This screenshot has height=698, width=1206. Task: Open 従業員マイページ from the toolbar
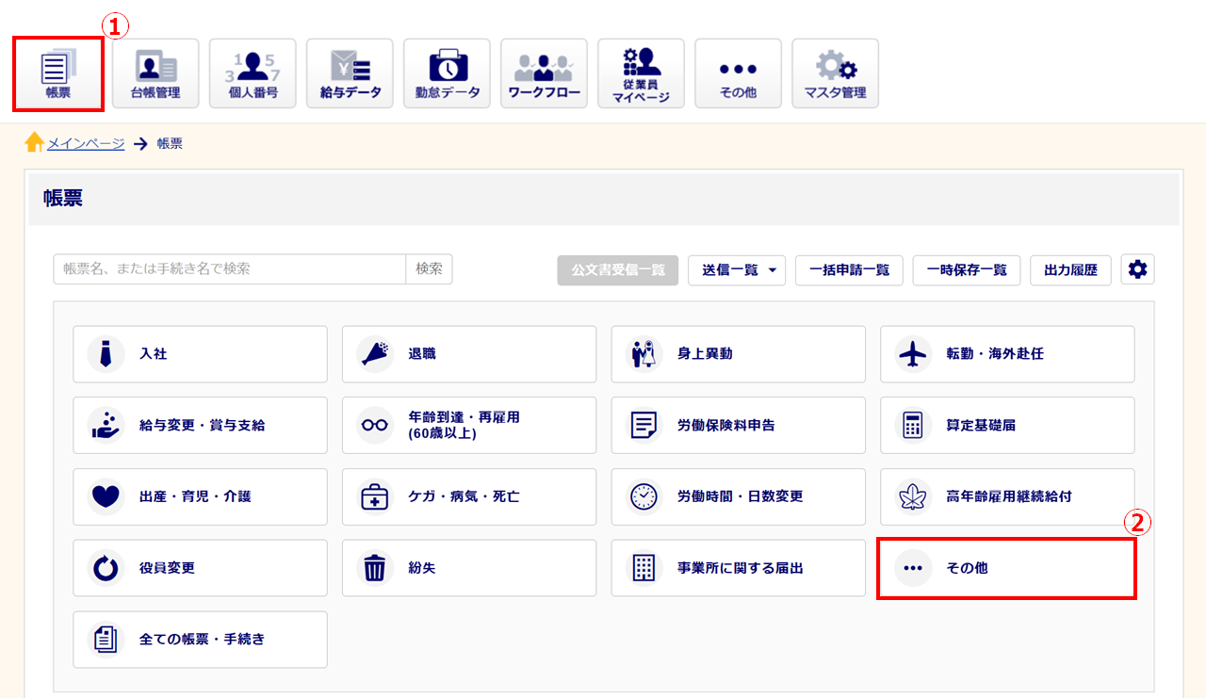tap(641, 73)
